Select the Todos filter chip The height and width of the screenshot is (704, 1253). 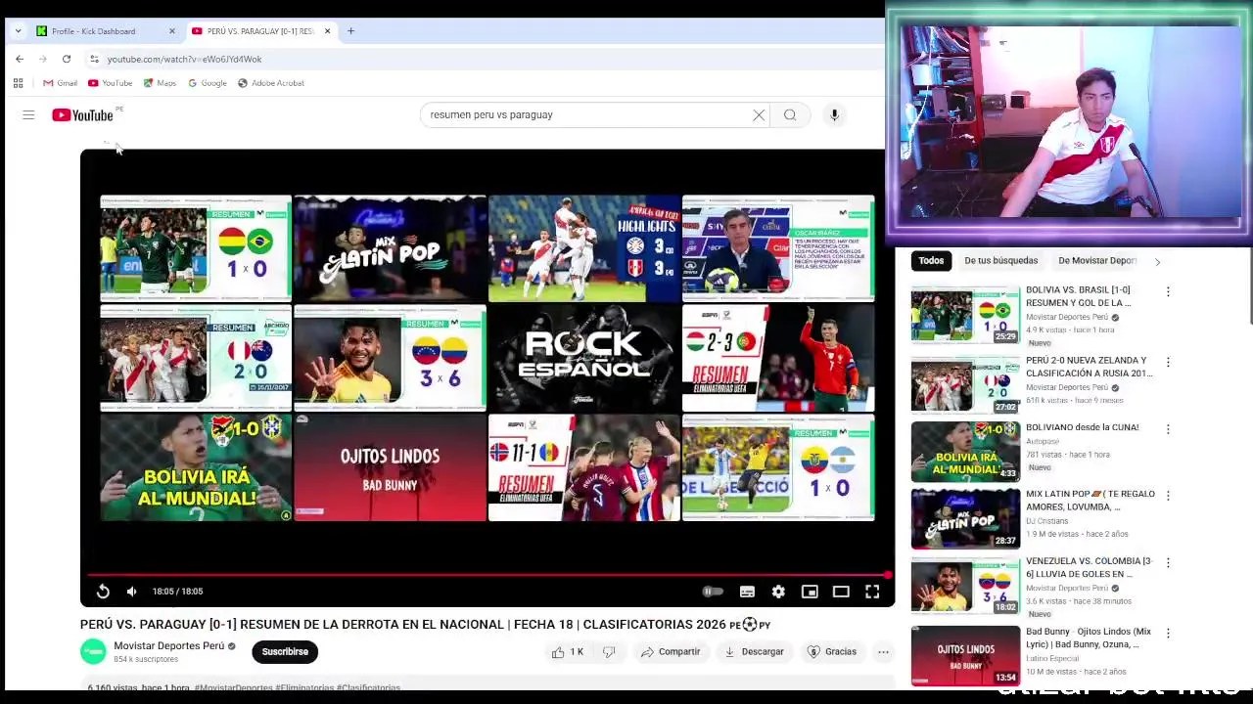pyautogui.click(x=931, y=261)
